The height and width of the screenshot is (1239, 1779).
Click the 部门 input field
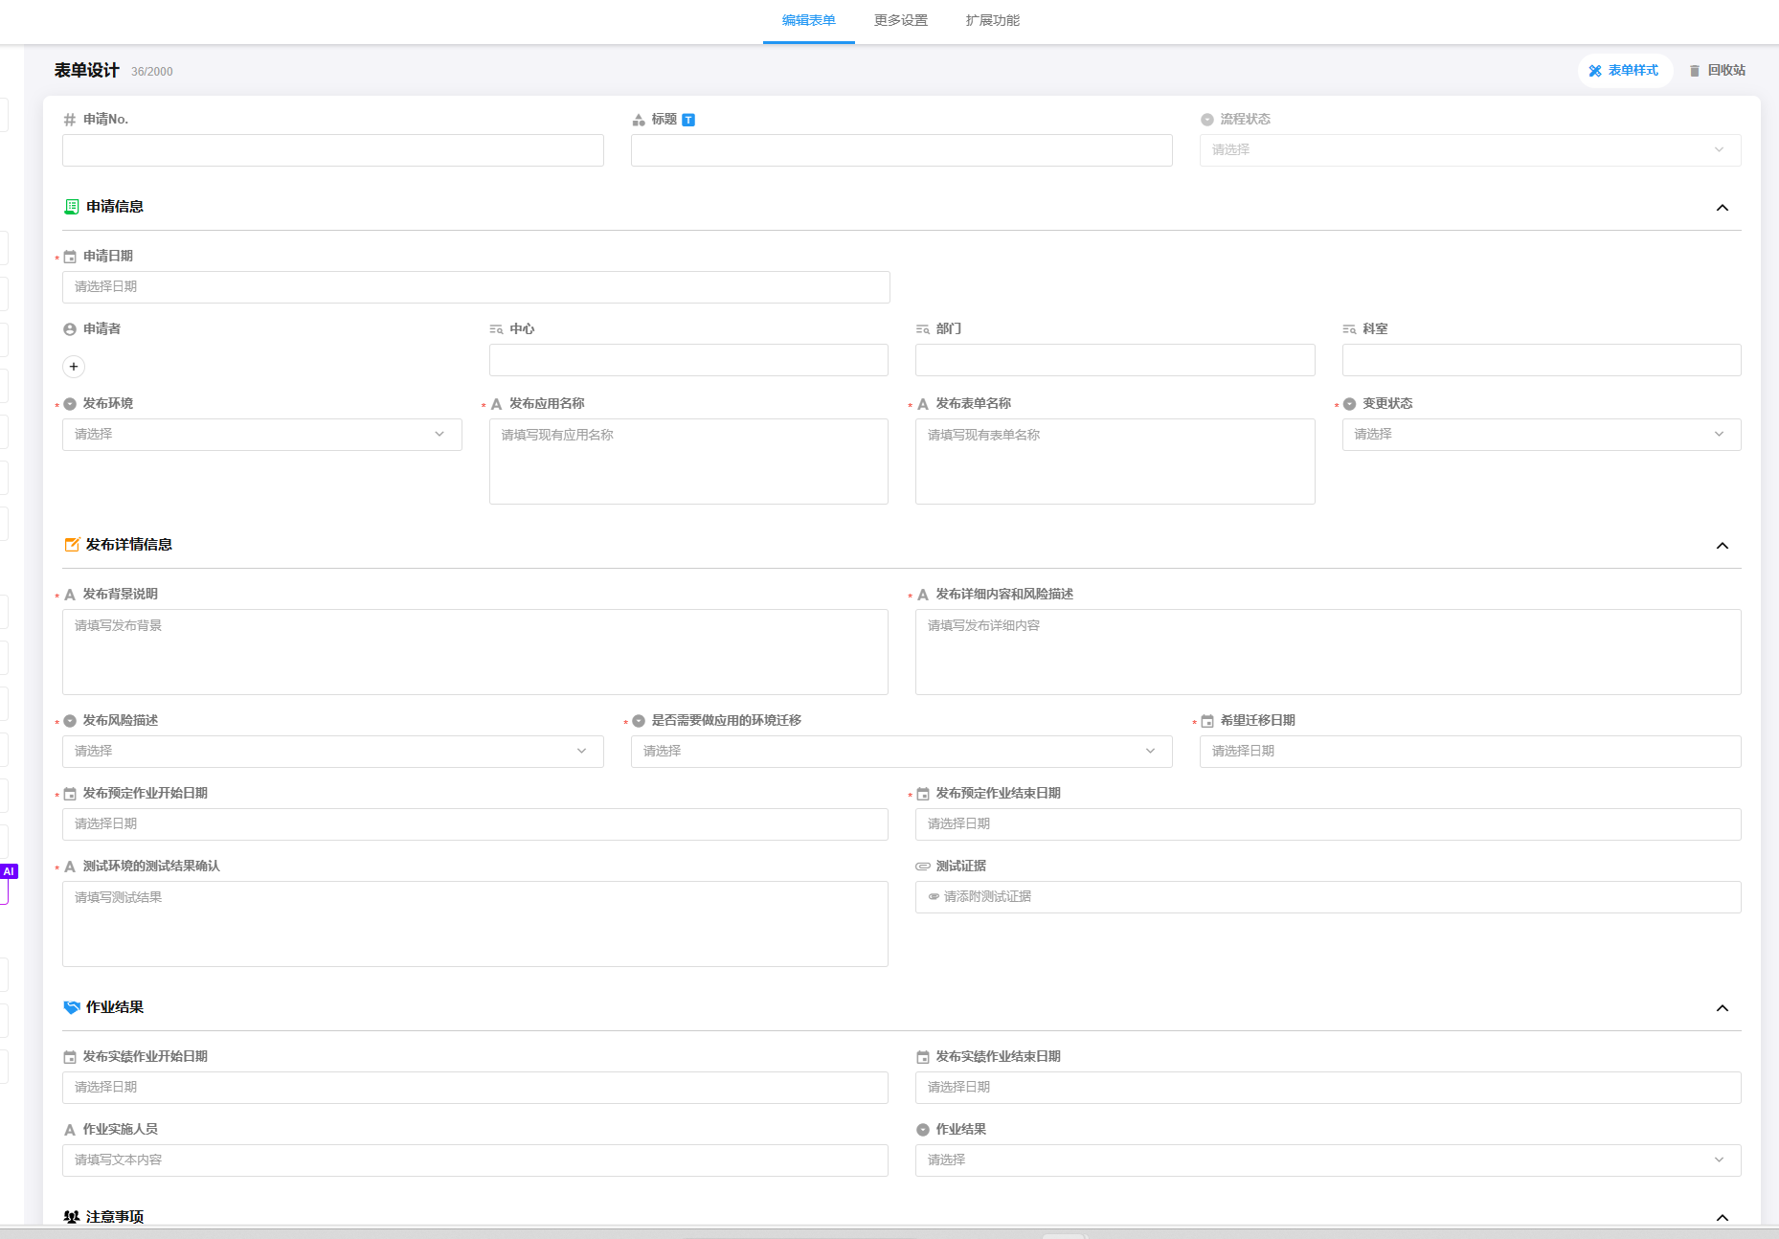pos(1115,360)
